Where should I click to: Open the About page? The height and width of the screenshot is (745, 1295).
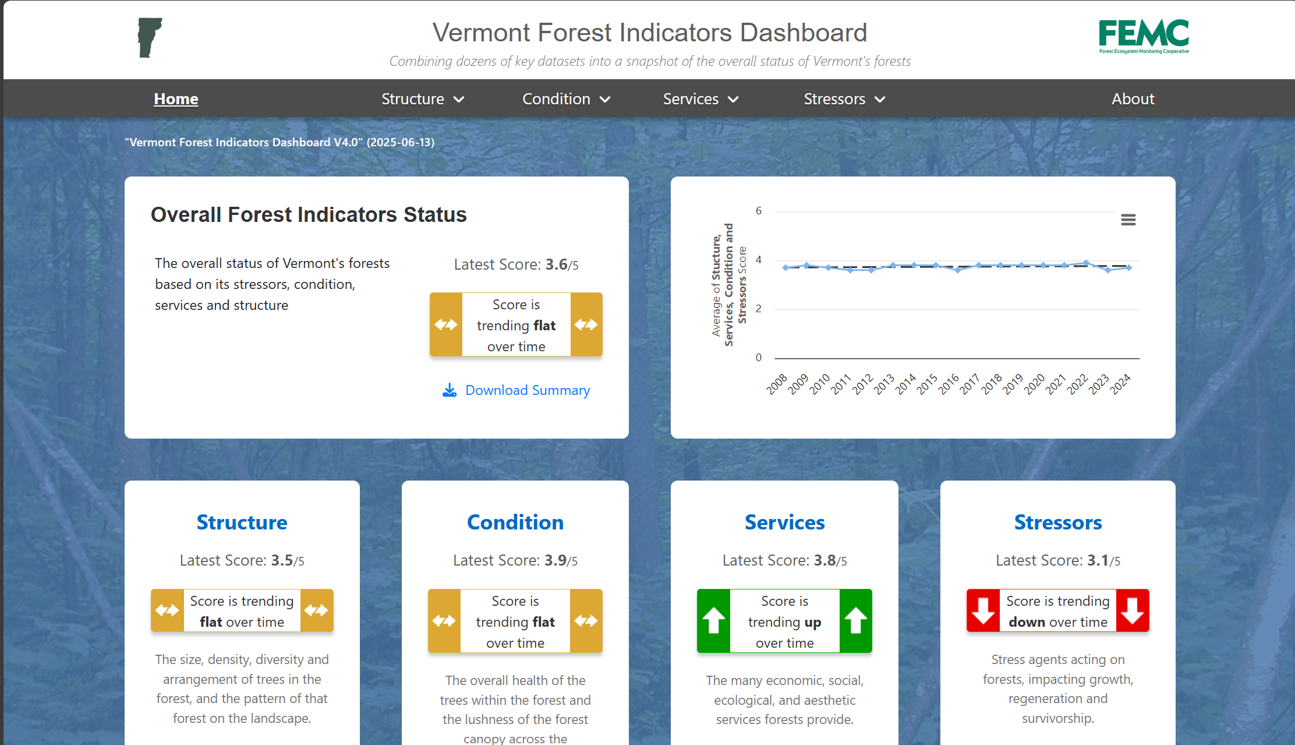point(1133,98)
